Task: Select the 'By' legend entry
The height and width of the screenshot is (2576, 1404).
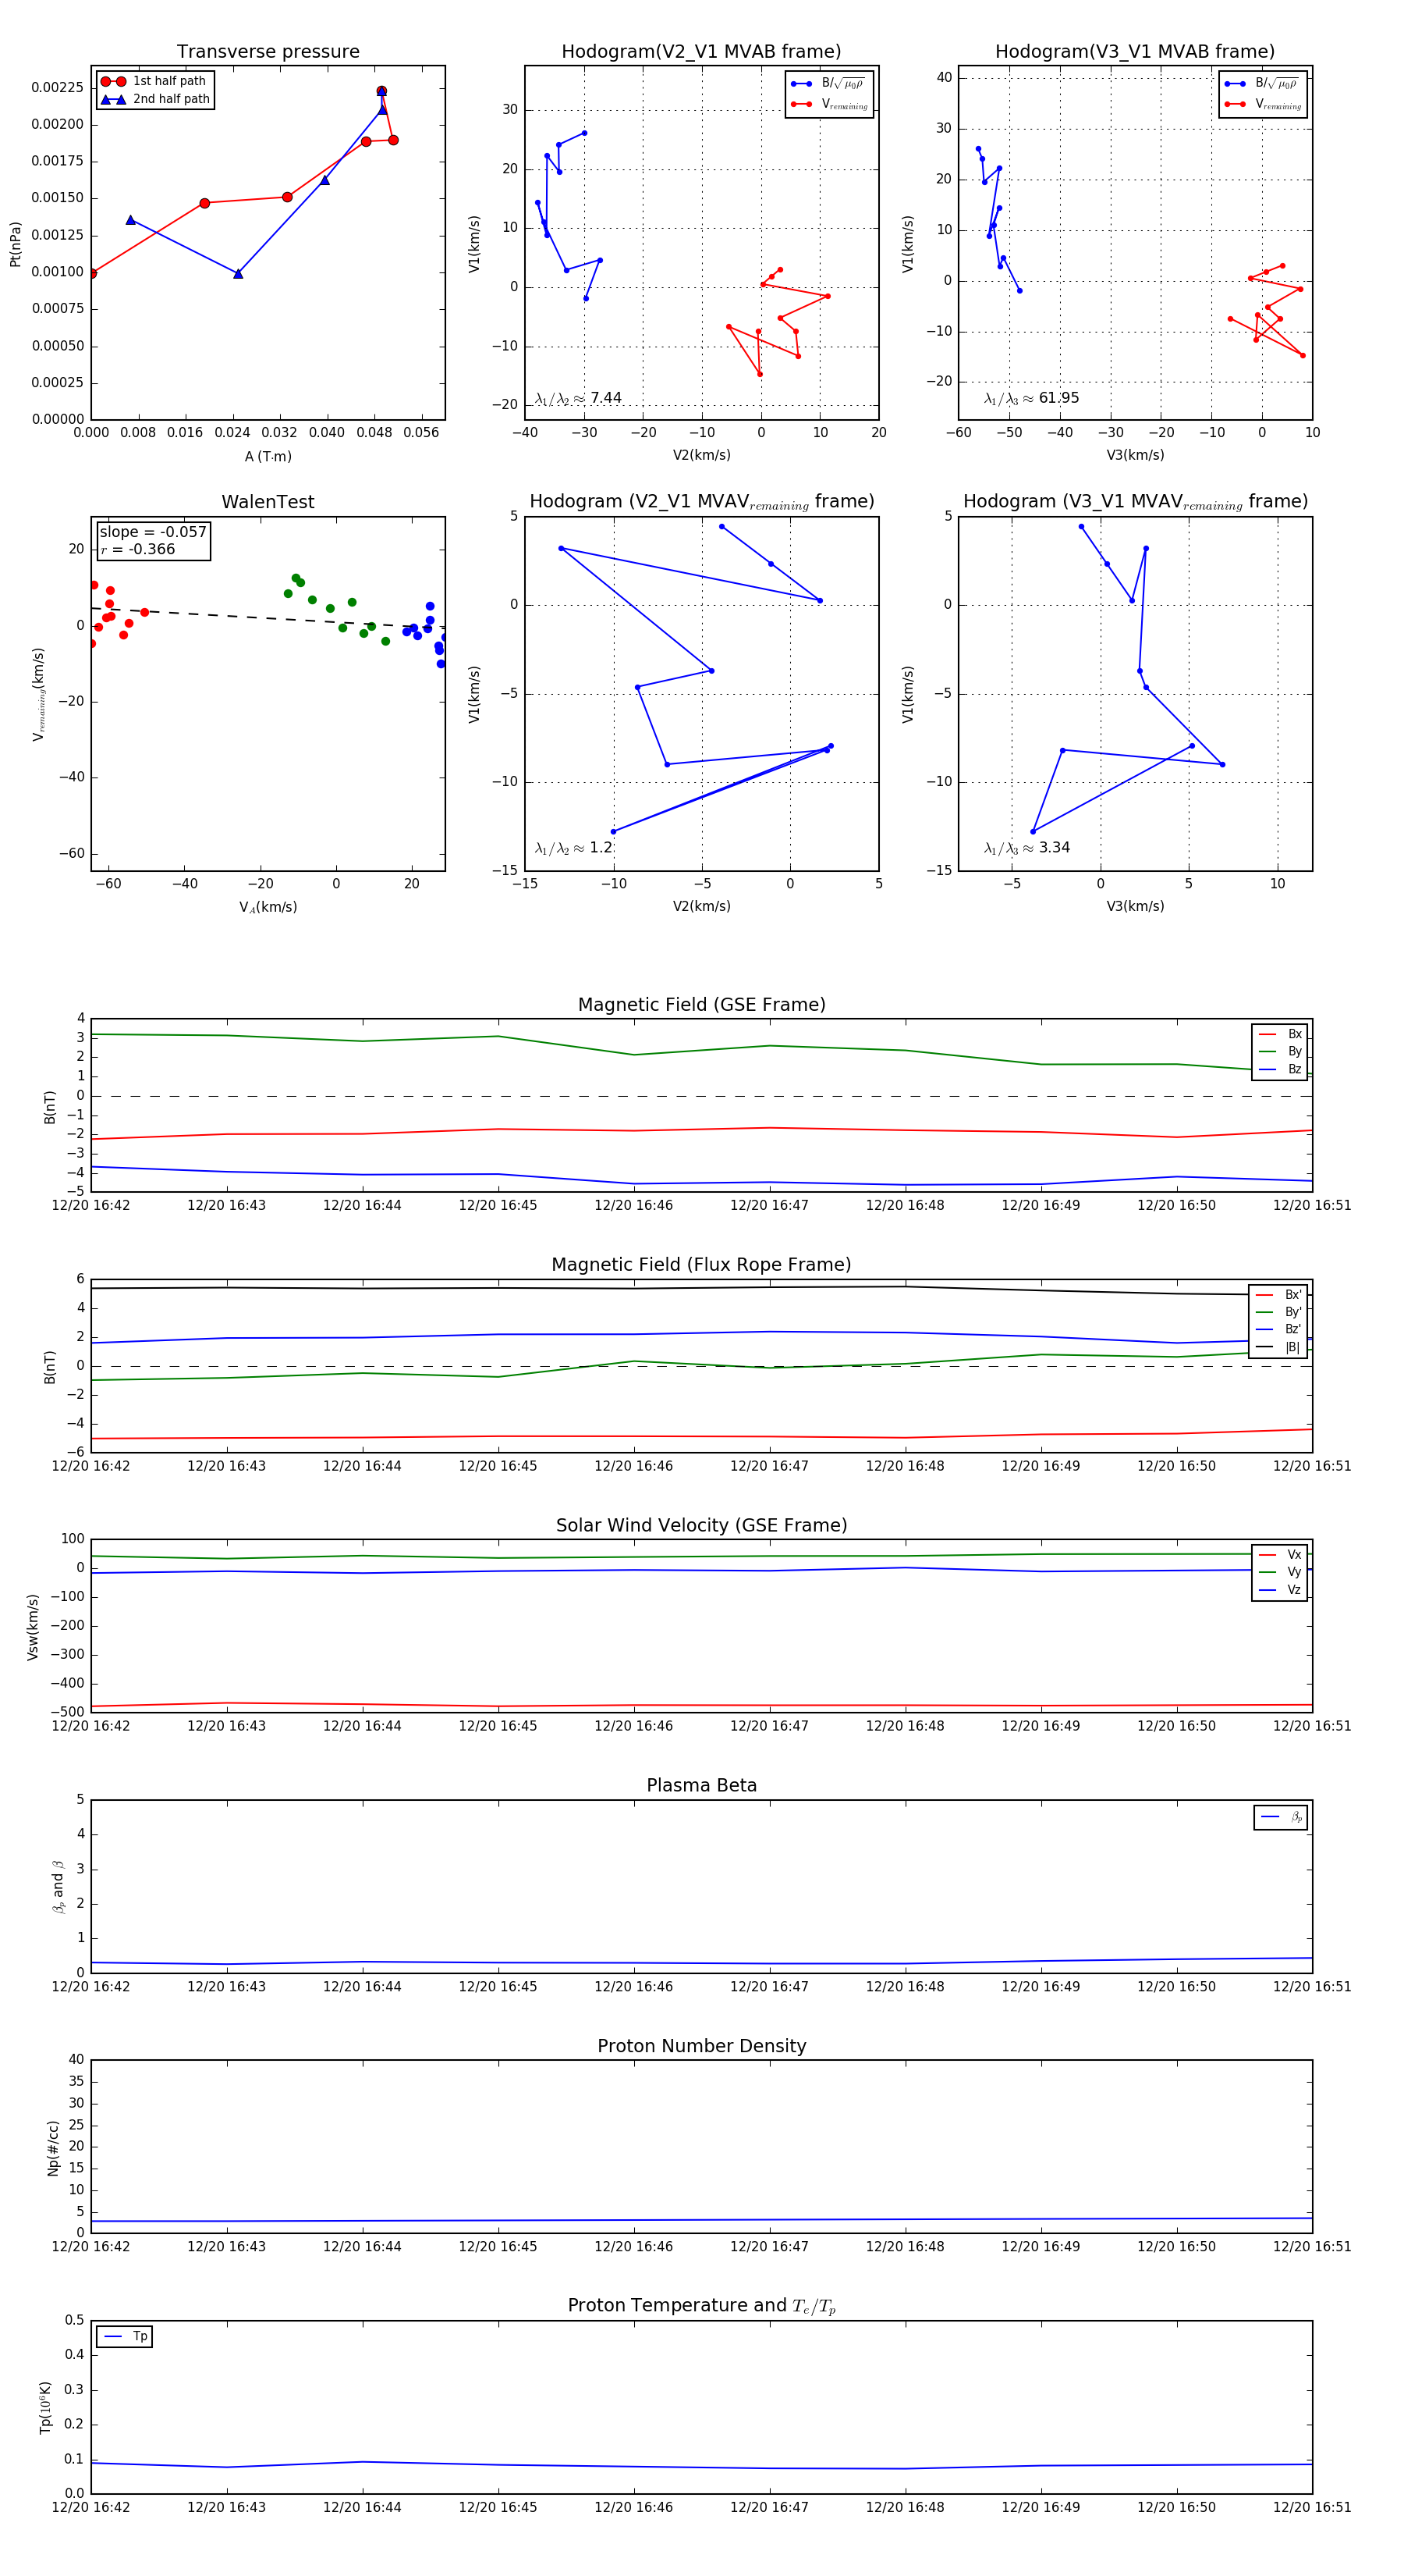Action: [1281, 1051]
